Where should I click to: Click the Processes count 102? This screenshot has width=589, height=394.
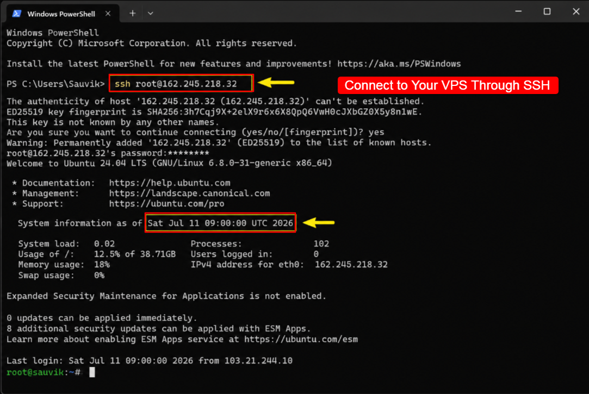(321, 244)
